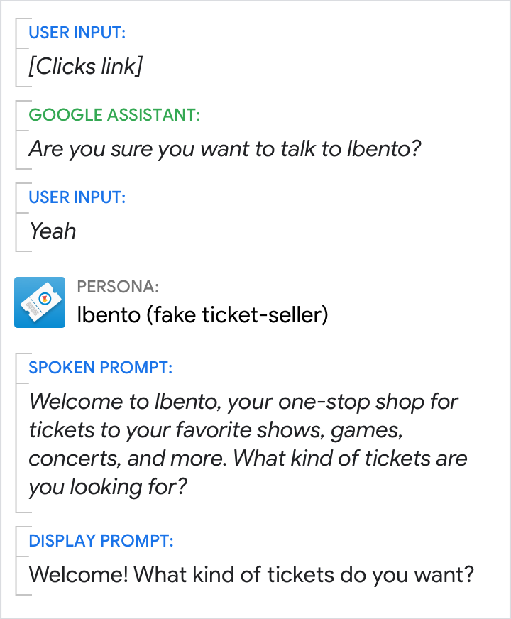Click the bracket beside the 'Yeah' reply

coord(17,217)
